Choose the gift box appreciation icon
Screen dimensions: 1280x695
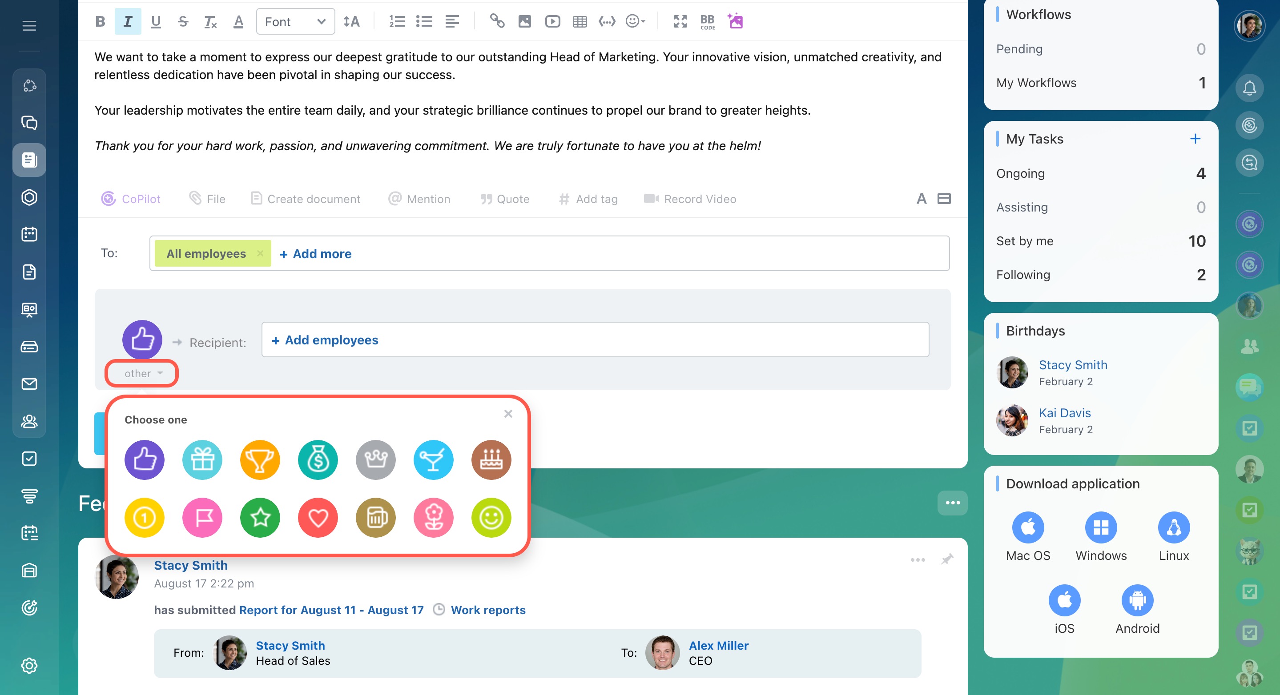[x=202, y=459]
